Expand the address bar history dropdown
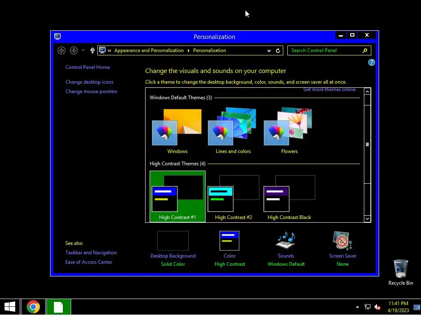Image resolution: width=421 pixels, height=315 pixels. pos(269,50)
